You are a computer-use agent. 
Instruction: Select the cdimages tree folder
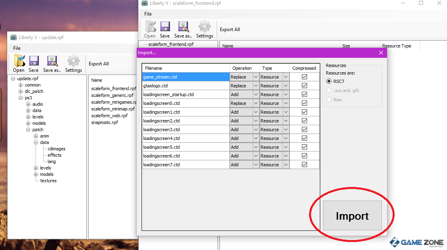point(56,149)
